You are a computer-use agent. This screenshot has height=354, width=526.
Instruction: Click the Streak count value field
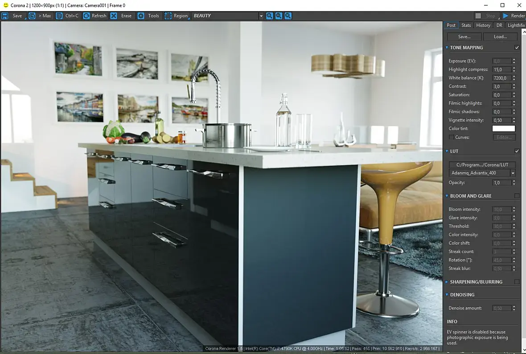coord(501,252)
